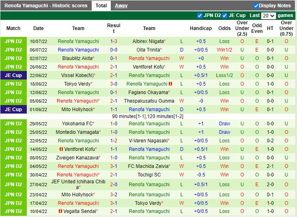
Task: Click the Date column header
Action: [39, 28]
